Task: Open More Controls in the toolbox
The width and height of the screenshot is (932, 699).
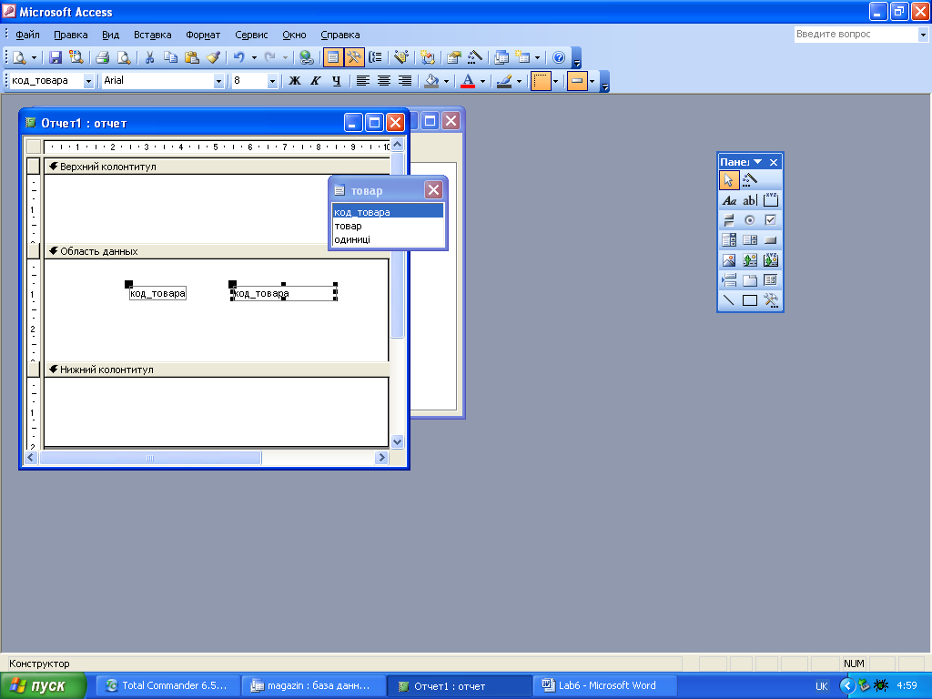Action: [771, 300]
